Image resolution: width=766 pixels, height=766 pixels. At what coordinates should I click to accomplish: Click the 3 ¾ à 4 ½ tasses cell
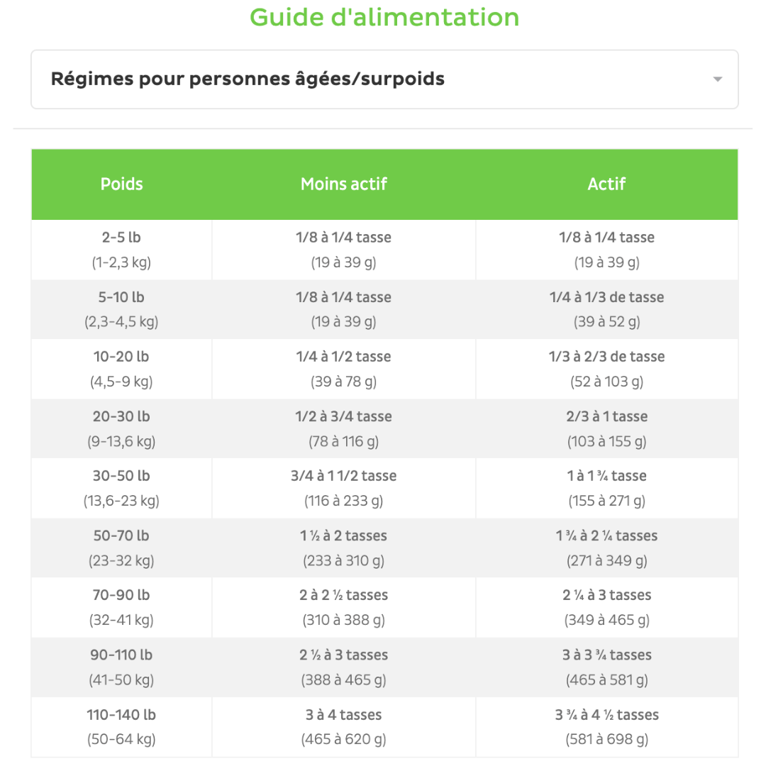pyautogui.click(x=606, y=727)
